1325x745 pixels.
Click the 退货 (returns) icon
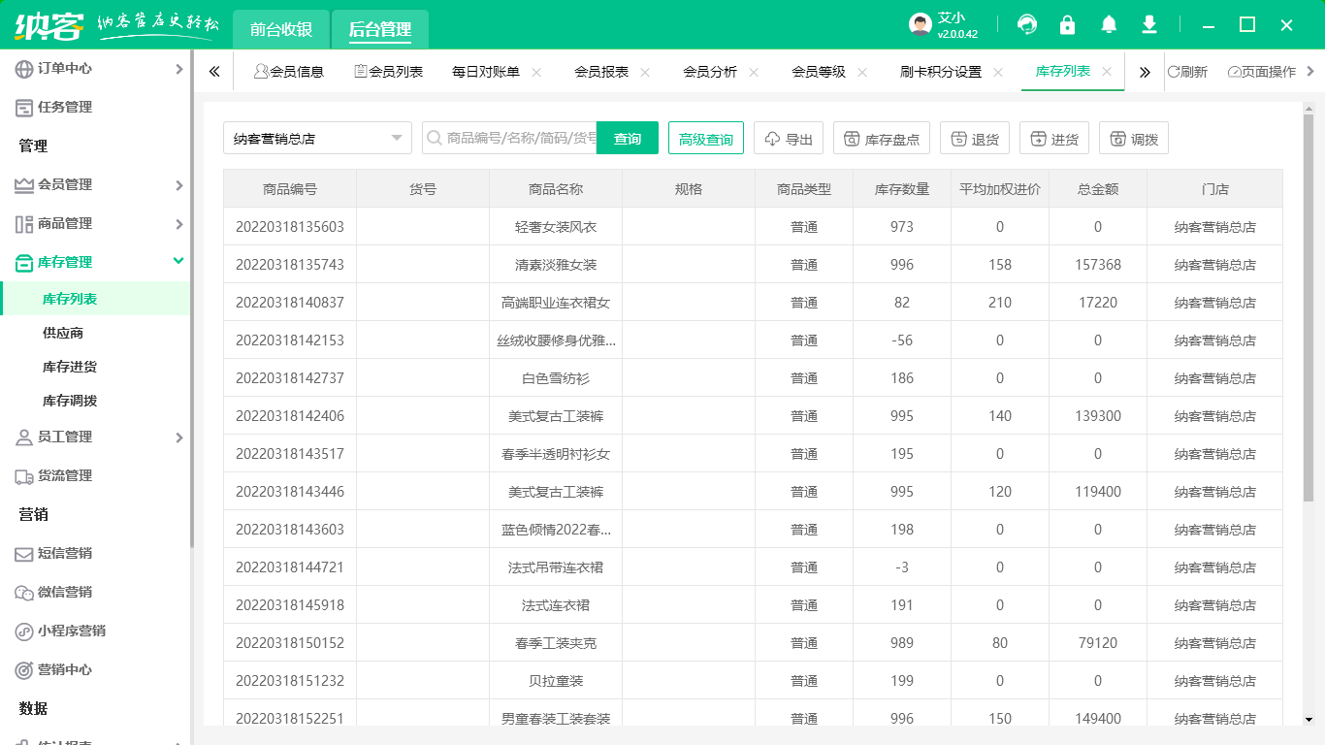pyautogui.click(x=974, y=137)
